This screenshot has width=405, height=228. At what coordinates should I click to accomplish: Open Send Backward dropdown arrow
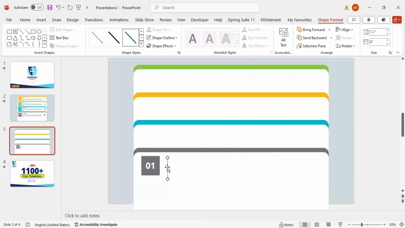(x=331, y=38)
